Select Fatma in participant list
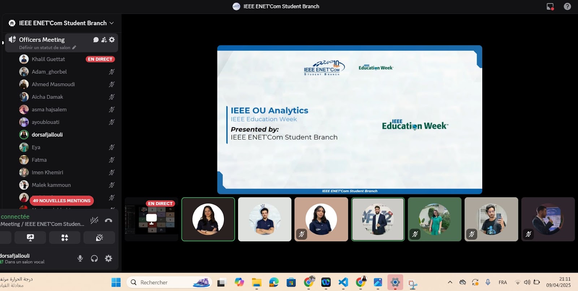The image size is (578, 291). 67,160
